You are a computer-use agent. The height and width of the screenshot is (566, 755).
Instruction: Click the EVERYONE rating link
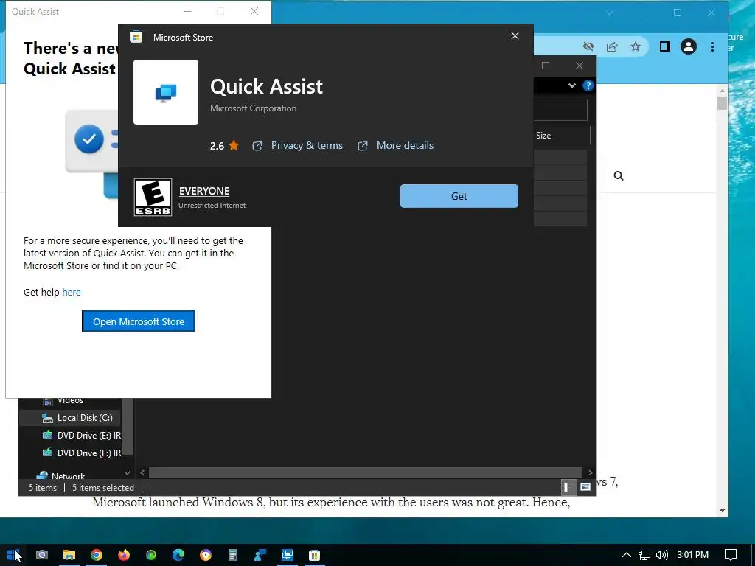[x=204, y=191]
